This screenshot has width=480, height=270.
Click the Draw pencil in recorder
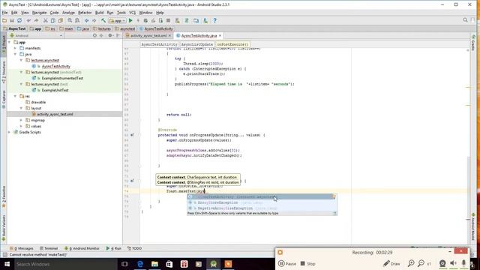[x=391, y=263]
